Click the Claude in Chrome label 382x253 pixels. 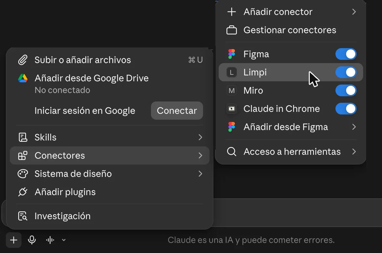click(x=282, y=109)
